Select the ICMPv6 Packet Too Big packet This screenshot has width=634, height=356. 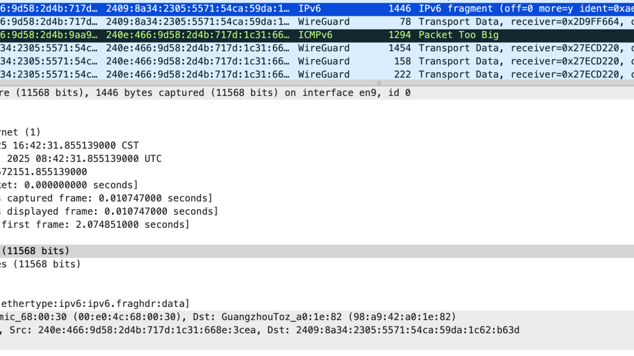pyautogui.click(x=317, y=35)
